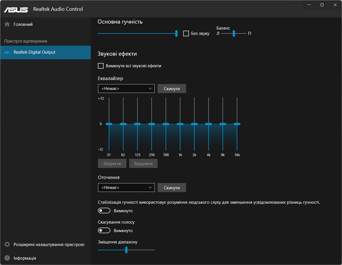The height and width of the screenshot is (265, 342).
Task: Select the Realtek Digital Output tab
Action: tap(34, 52)
